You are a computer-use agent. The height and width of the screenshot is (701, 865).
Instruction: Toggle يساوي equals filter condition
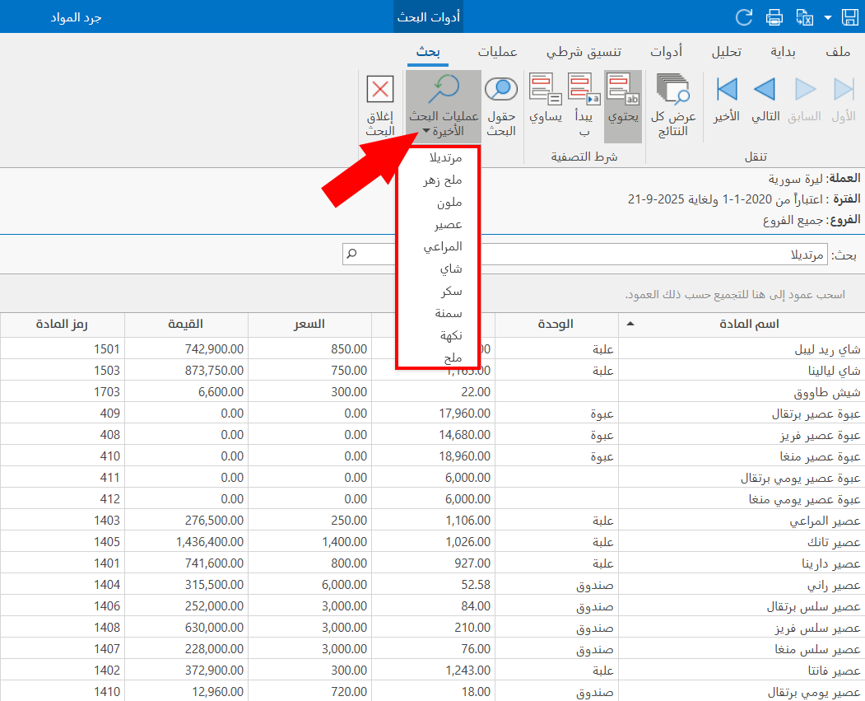tap(545, 99)
